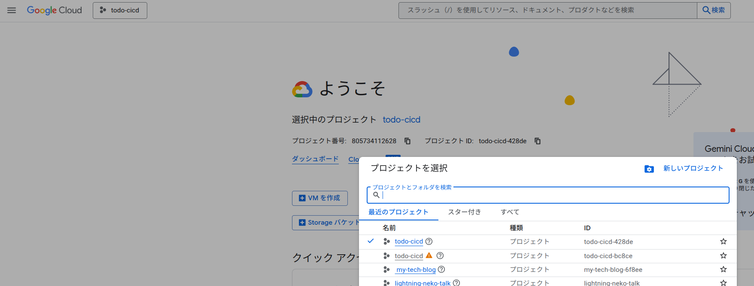
Task: Click the project icon in my-tech-blog row
Action: (386, 270)
